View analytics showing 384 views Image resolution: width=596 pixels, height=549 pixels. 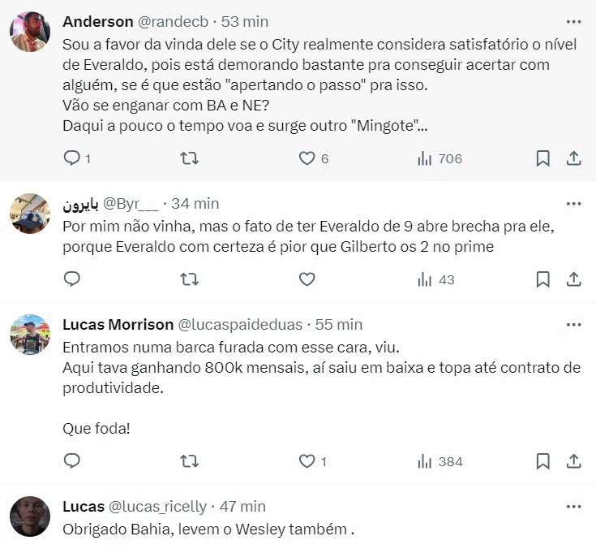point(440,461)
